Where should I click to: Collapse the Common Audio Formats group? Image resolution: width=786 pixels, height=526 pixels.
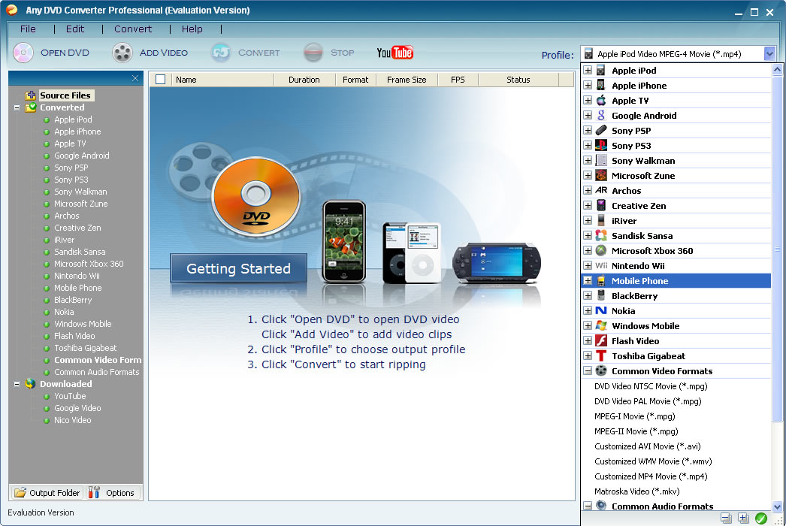coord(588,506)
